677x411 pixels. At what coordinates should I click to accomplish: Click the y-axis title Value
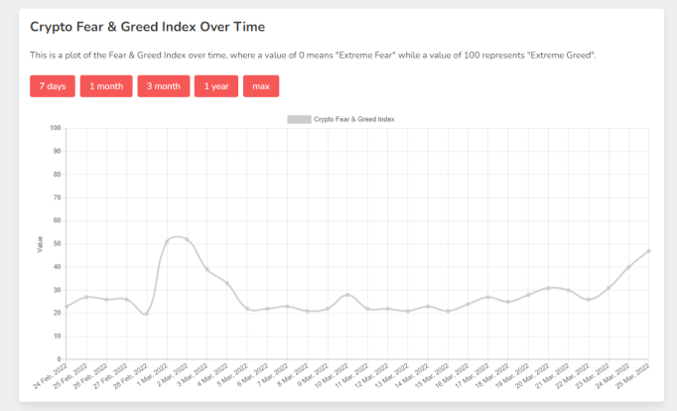click(x=40, y=244)
